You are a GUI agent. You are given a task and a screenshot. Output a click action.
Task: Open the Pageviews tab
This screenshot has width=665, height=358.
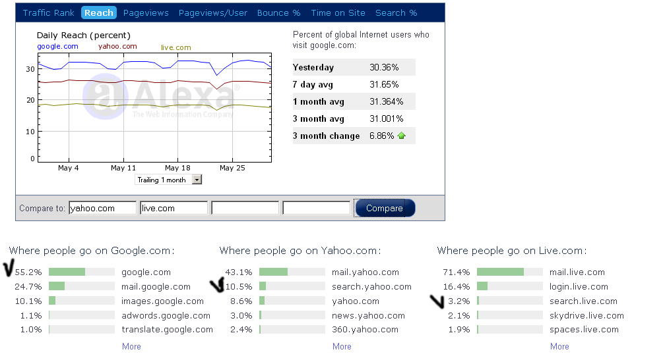146,13
